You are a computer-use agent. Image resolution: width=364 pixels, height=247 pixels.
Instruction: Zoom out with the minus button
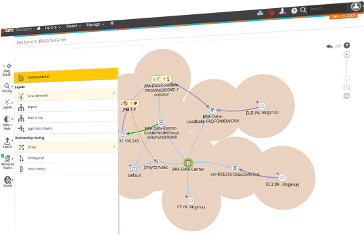point(346,88)
